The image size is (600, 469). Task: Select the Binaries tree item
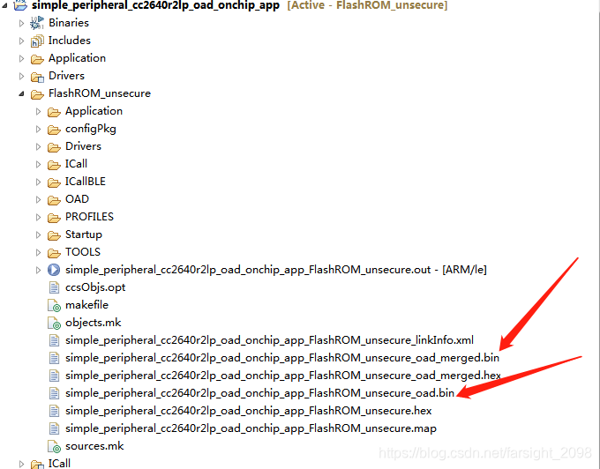[69, 23]
